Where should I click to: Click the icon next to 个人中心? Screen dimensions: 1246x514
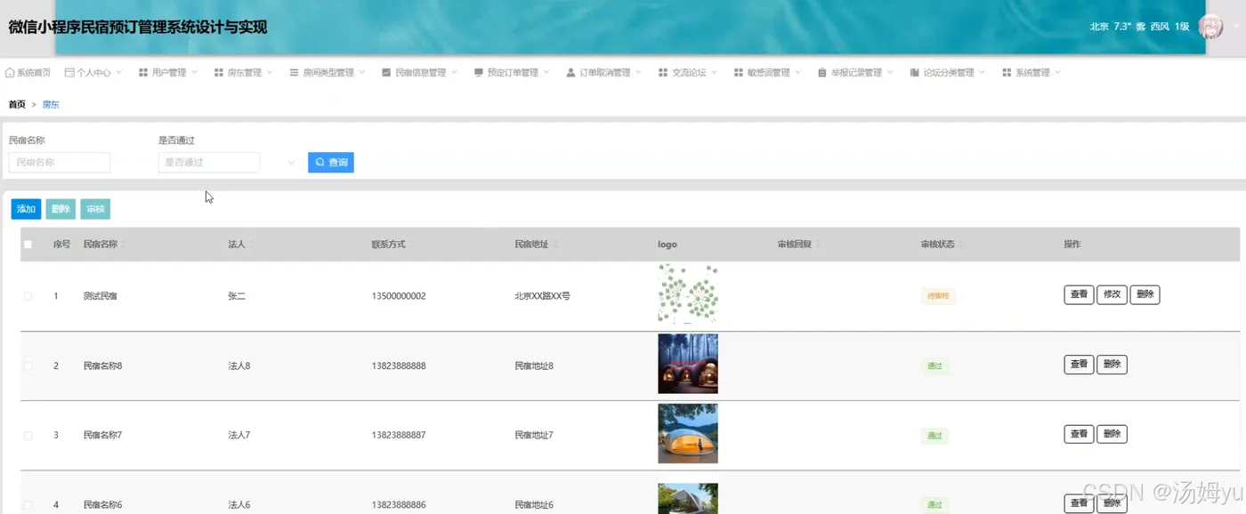click(69, 73)
